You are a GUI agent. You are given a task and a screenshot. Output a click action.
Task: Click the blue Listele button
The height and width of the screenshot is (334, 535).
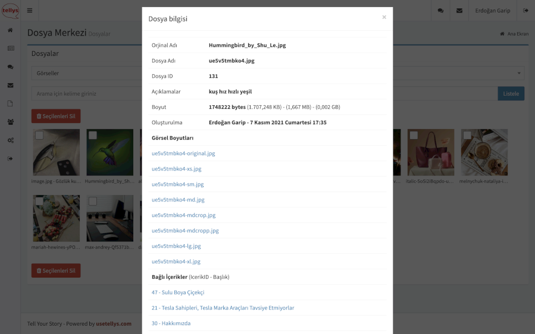click(x=511, y=93)
